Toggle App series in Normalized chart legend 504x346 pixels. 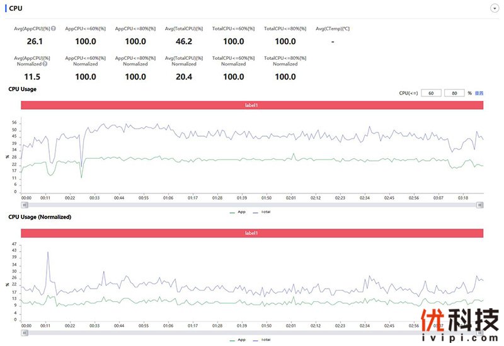coord(238,340)
